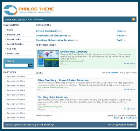Click the GO search button
This screenshot has height=131, width=140.
tap(30, 65)
